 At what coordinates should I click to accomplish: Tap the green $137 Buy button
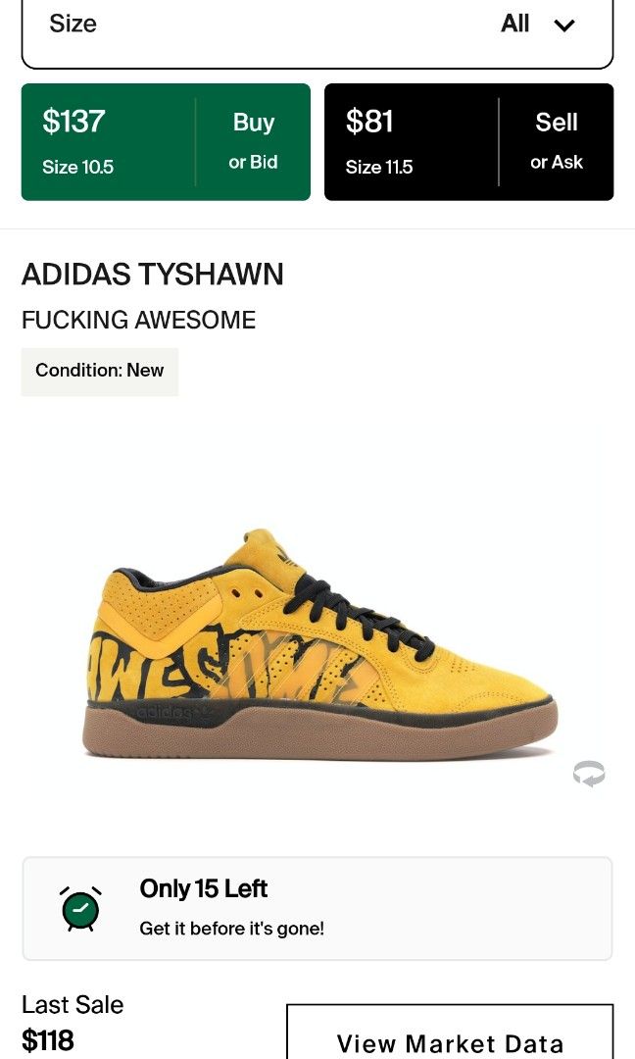click(166, 142)
